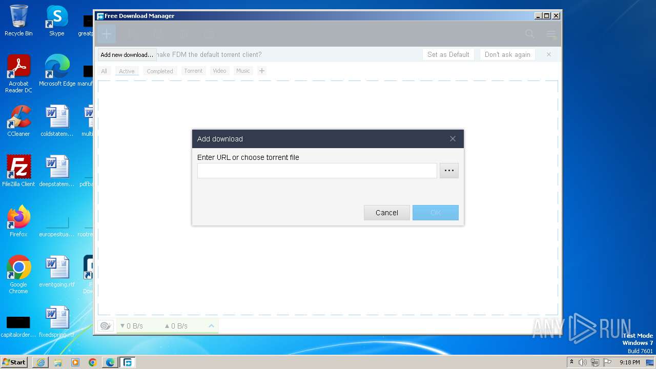The height and width of the screenshot is (369, 656).
Task: Select eventgoing.rtf on desktop
Action: [x=57, y=272]
